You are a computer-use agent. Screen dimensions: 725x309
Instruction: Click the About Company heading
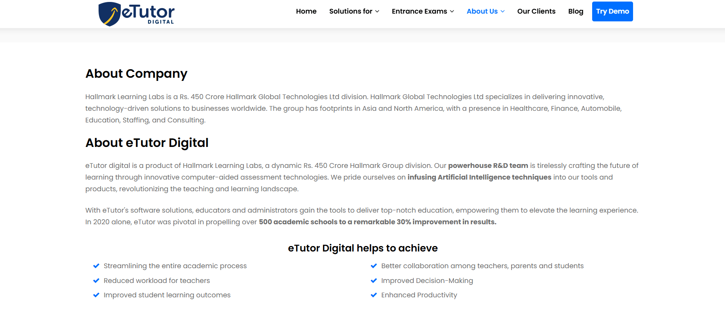(x=136, y=73)
